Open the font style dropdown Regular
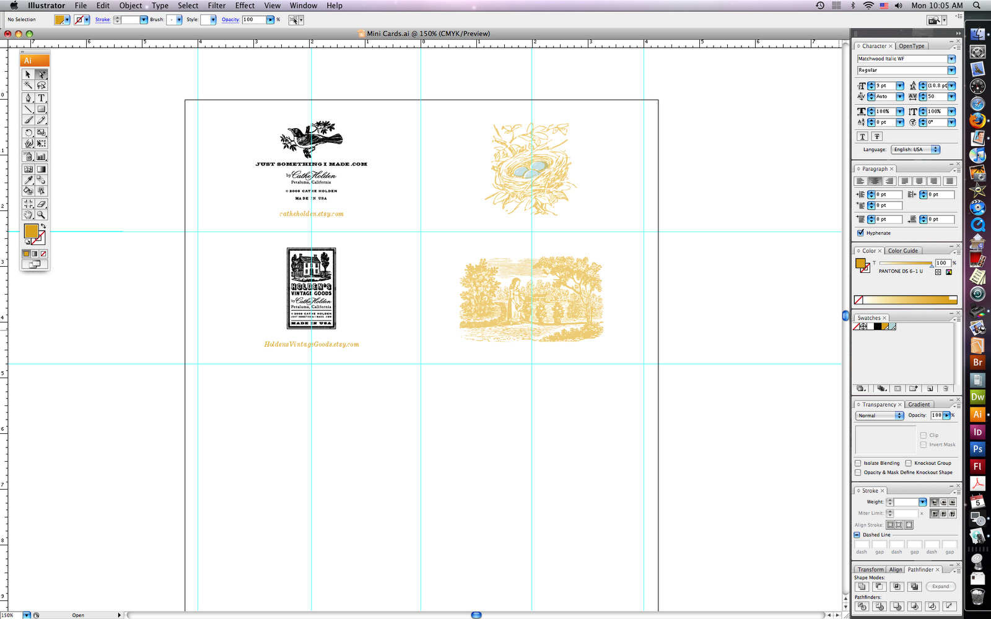Viewport: 991px width, 619px height. point(951,70)
